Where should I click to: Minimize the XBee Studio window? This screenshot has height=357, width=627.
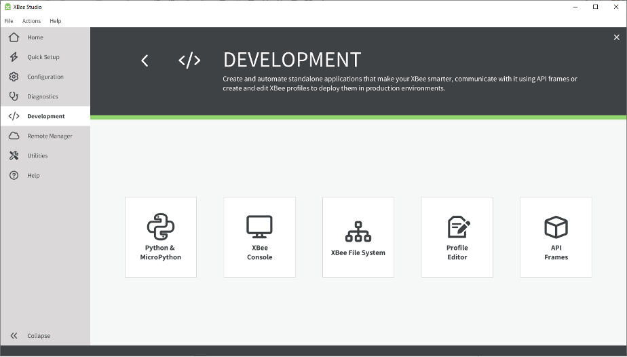pyautogui.click(x=575, y=7)
